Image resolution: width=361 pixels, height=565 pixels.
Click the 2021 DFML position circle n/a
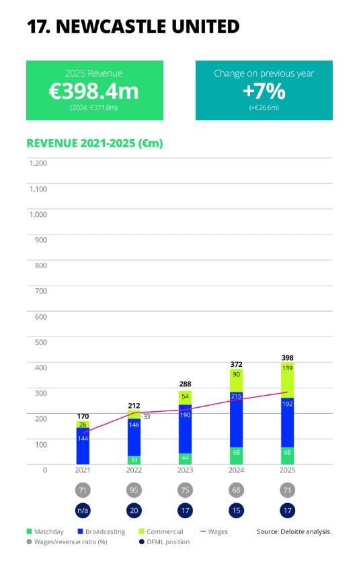click(x=83, y=510)
